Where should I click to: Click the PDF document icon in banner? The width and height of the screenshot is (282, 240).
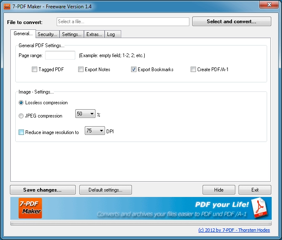coord(260,208)
